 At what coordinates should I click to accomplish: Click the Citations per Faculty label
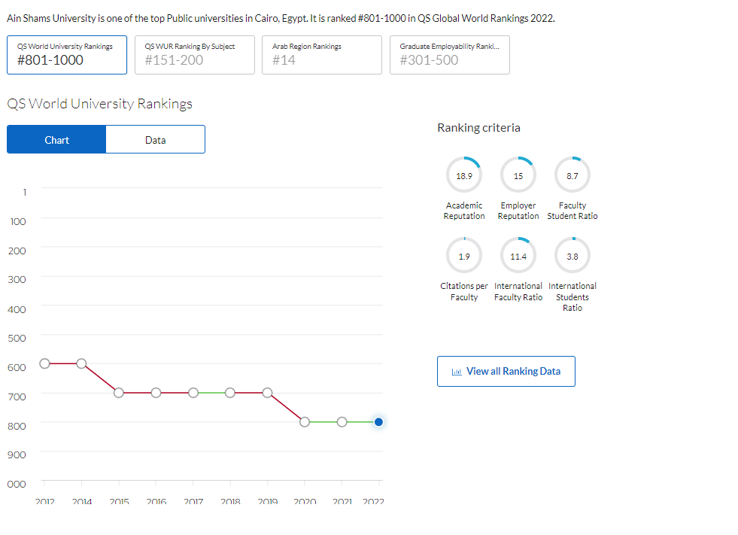tap(464, 291)
